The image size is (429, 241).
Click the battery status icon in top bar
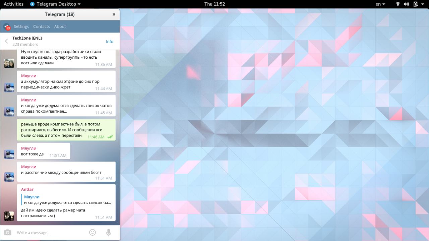point(416,4)
